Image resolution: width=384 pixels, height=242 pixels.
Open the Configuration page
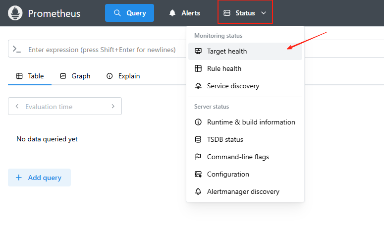[x=245, y=174]
